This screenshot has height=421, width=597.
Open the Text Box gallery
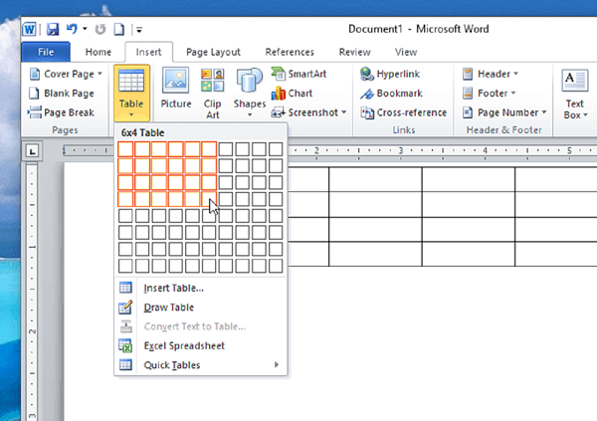pos(575,94)
